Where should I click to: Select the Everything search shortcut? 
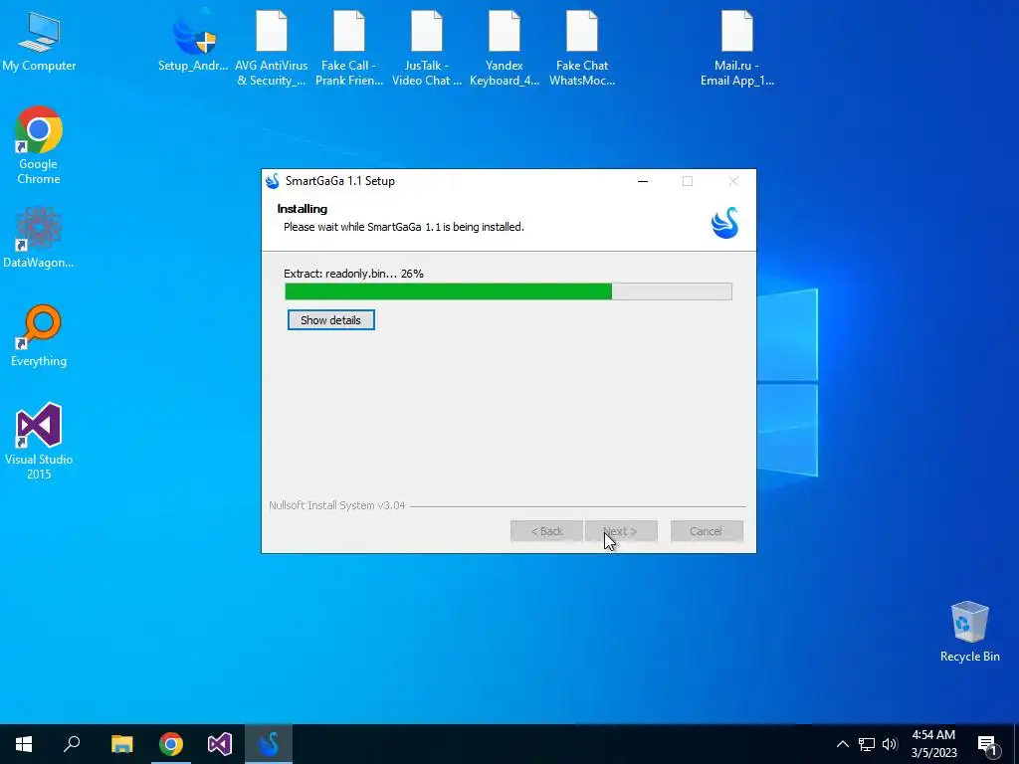pyautogui.click(x=39, y=336)
